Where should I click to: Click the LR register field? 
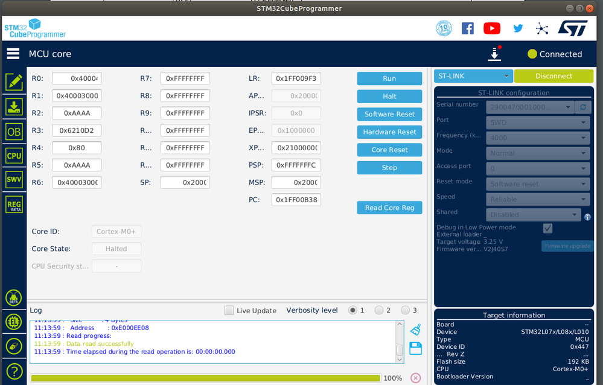296,78
